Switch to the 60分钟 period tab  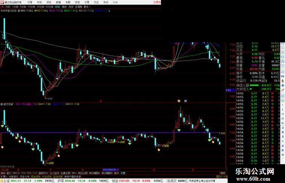50,7
